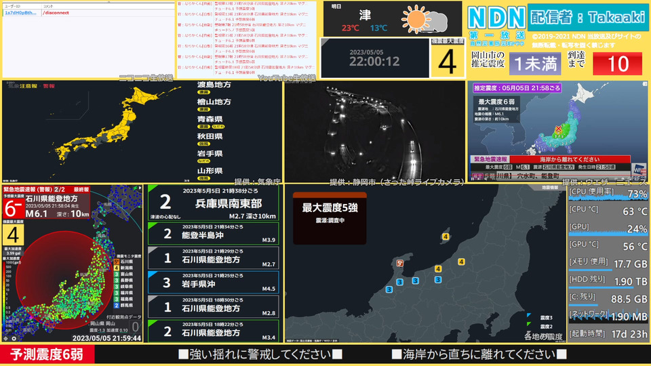Screen dimensions: 651x366
Task: Click the メモリ 使用 17.7 GB bar
Action: click(x=590, y=270)
